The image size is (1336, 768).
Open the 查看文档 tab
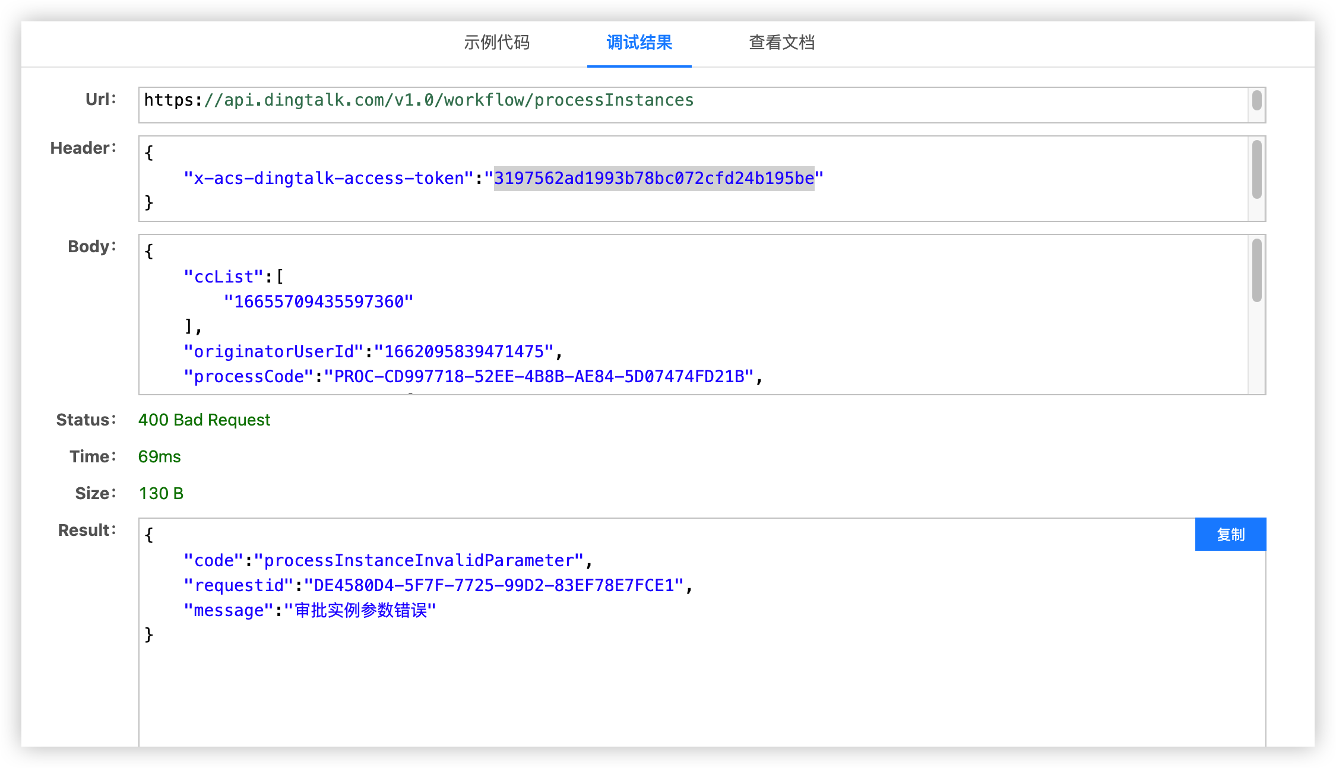click(781, 43)
